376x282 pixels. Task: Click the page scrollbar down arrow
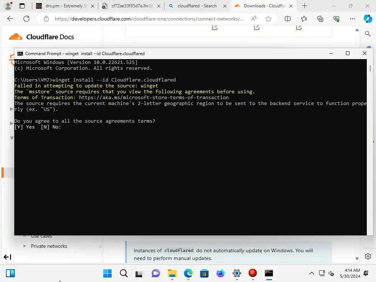pos(357,258)
